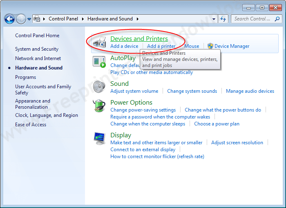The image size is (286, 208).
Task: Click the Forward arrow button
Action: point(21,19)
